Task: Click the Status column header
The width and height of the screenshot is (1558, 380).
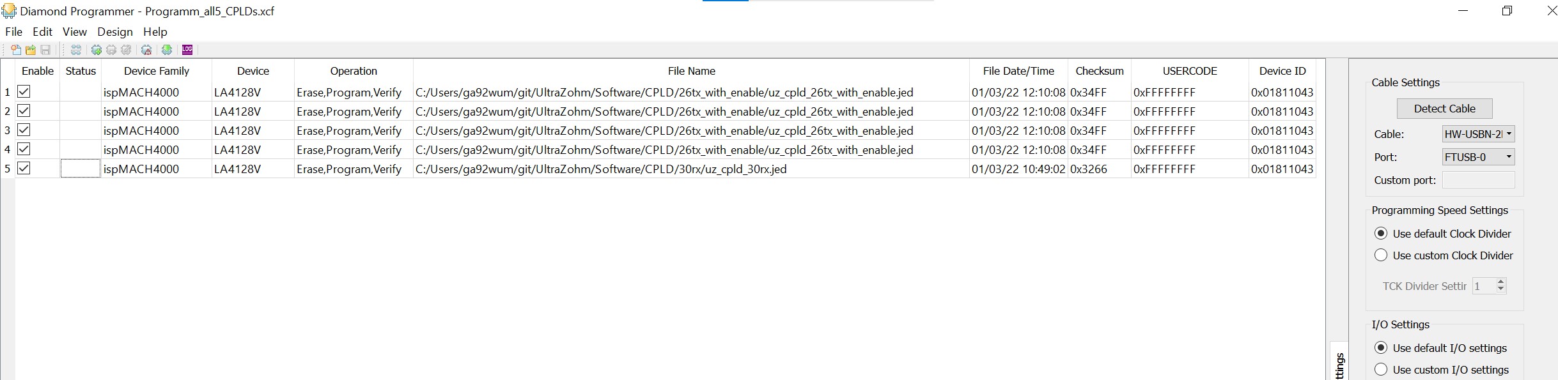Action: pyautogui.click(x=81, y=71)
